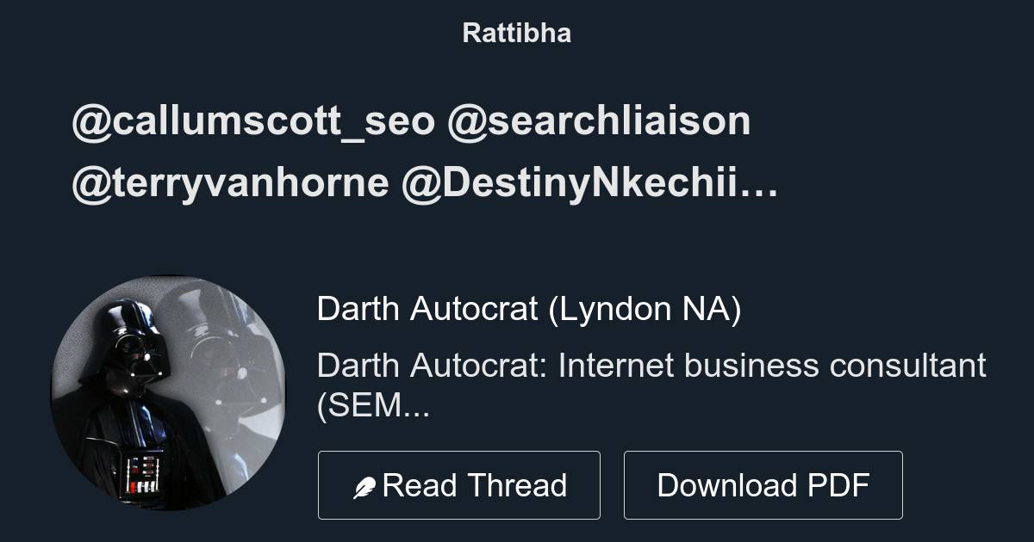Open the @searchliaison mention
Viewport: 1034px width, 542px height.
click(599, 122)
